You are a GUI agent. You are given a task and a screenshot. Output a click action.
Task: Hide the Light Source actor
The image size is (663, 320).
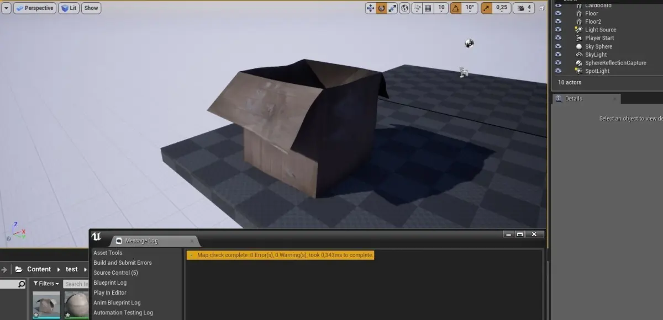pyautogui.click(x=558, y=30)
